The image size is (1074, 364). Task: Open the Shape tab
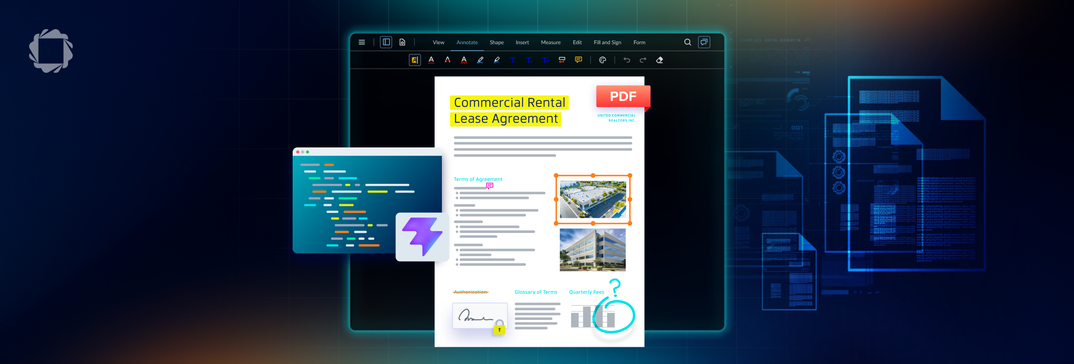tap(496, 42)
